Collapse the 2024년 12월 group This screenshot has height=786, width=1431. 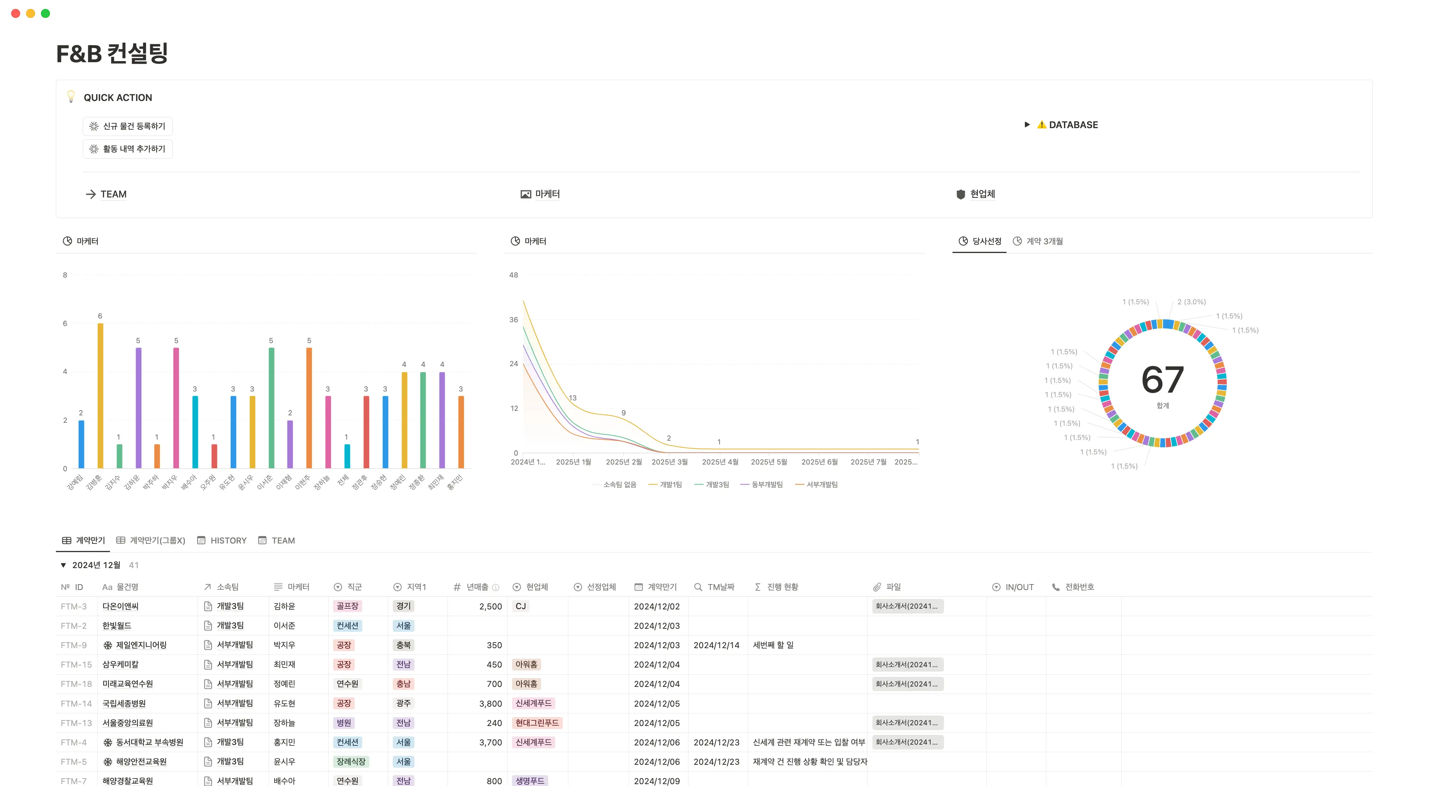(x=63, y=565)
